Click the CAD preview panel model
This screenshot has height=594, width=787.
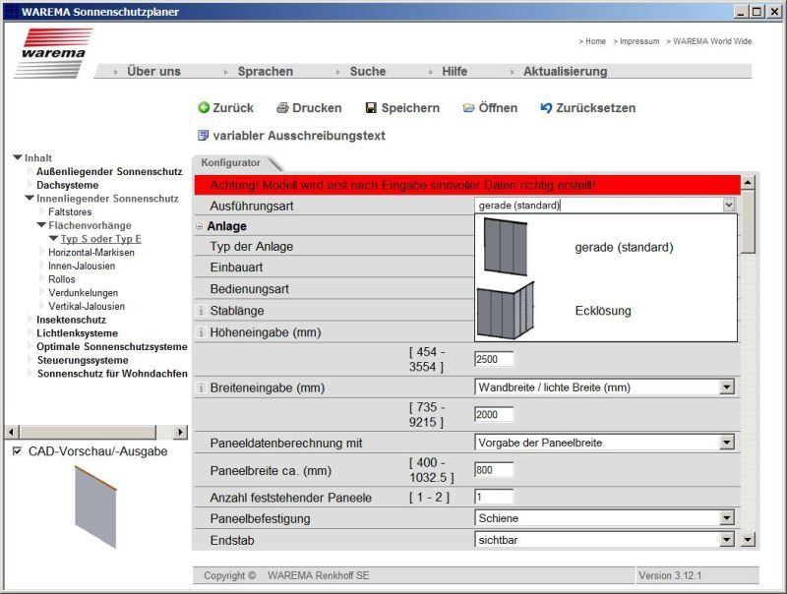95,506
